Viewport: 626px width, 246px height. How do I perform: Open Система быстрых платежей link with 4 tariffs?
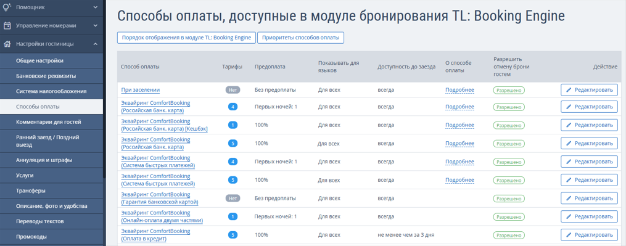tap(158, 162)
